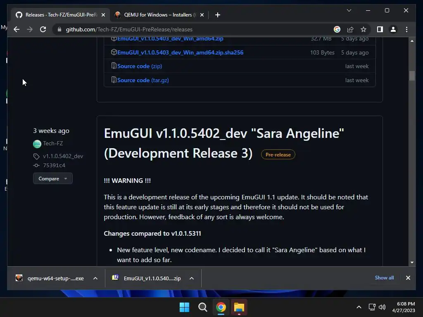Screen dimensions: 423x317
Task: Open tag v1.1.0.5402_dev
Action: click(63, 156)
